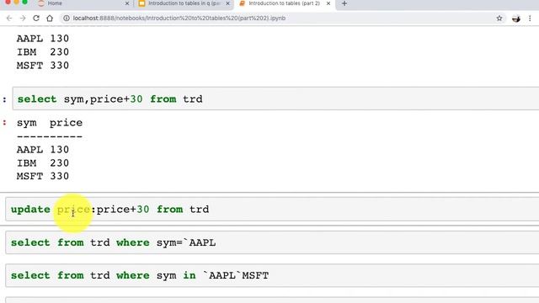Image resolution: width=539 pixels, height=303 pixels.
Task: Click 'AAPL 130' row in top output
Action: (43, 39)
